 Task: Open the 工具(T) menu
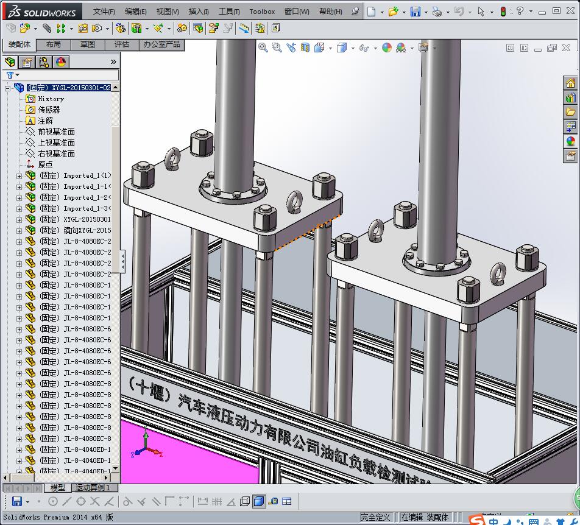(x=229, y=12)
